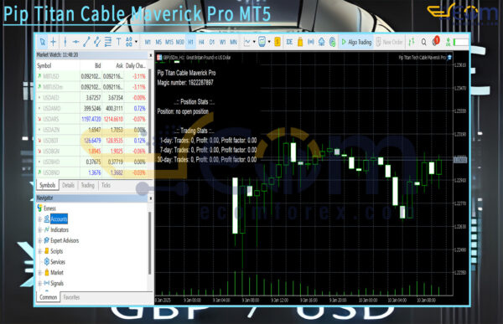Image resolution: width=503 pixels, height=324 pixels.
Task: Click the green price arrows icon
Action: [x=412, y=42]
